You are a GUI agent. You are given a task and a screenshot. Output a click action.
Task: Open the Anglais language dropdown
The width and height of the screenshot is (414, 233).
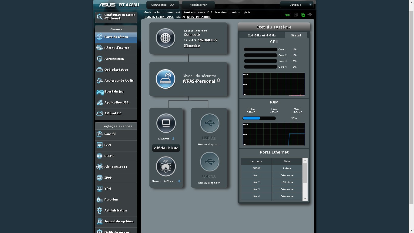tap(296, 5)
